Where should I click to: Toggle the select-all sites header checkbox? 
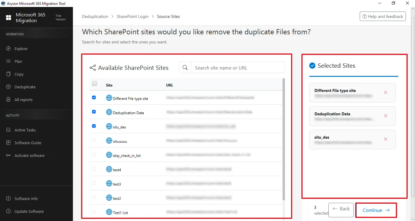[x=94, y=84]
